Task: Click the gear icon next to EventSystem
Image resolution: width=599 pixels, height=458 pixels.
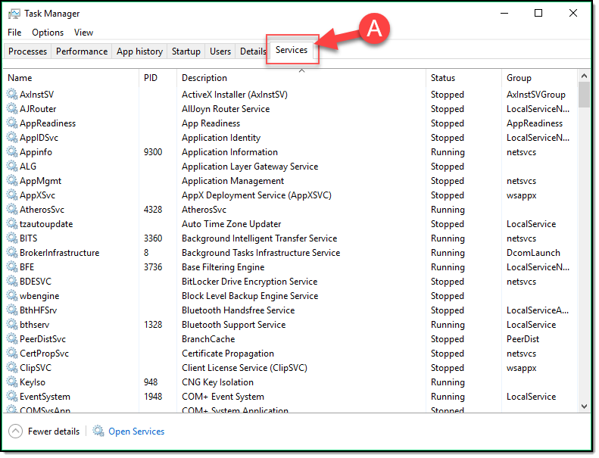Action: tap(12, 397)
